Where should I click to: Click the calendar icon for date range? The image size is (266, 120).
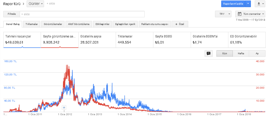click(240, 14)
